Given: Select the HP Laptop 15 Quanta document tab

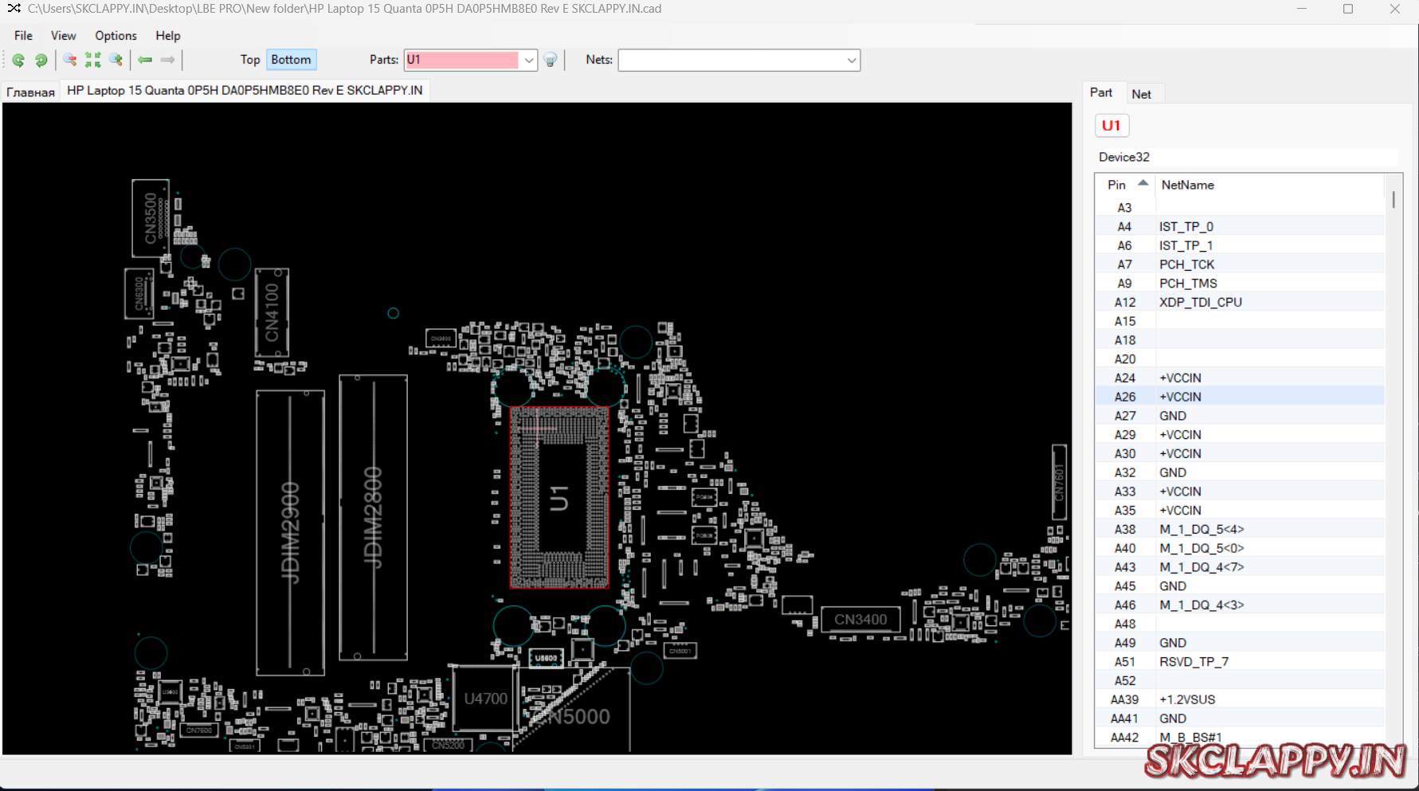Looking at the screenshot, I should pyautogui.click(x=245, y=91).
